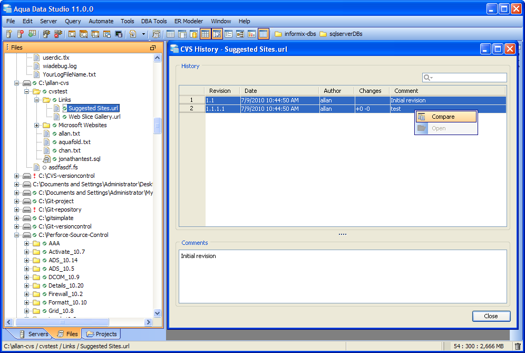The width and height of the screenshot is (525, 353).
Task: Open the first magnifier query window icon
Action: point(72,34)
